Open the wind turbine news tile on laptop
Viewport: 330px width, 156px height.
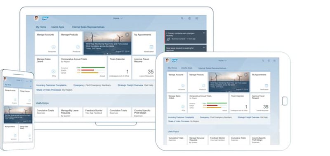(x=108, y=43)
